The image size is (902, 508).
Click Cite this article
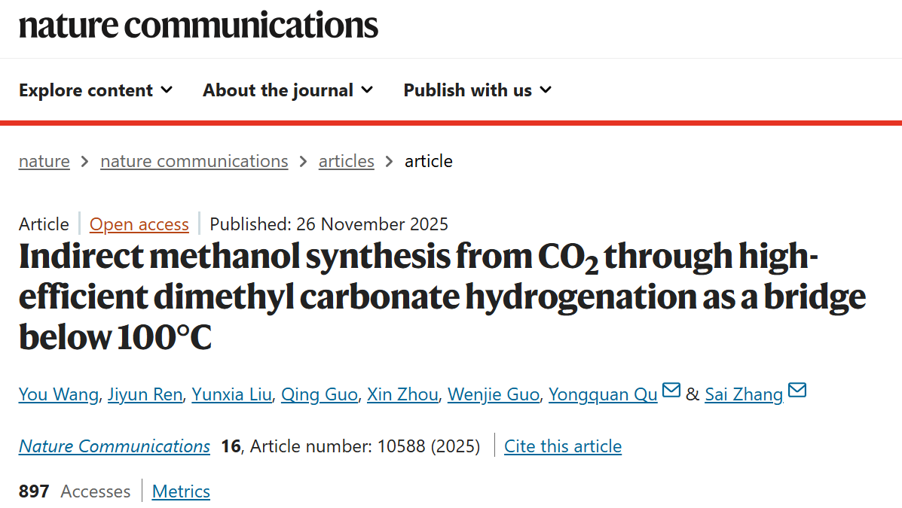click(563, 446)
